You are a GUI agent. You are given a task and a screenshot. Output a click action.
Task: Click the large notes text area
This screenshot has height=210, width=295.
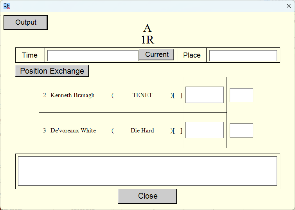pos(147,171)
